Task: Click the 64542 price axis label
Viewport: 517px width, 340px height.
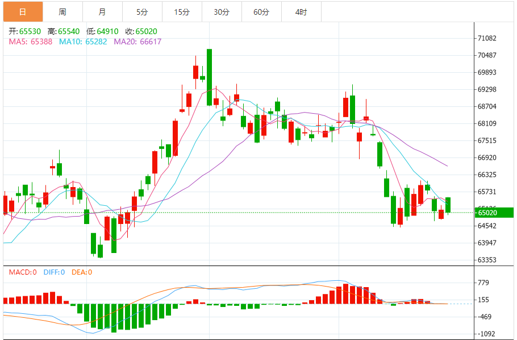Action: (487, 226)
